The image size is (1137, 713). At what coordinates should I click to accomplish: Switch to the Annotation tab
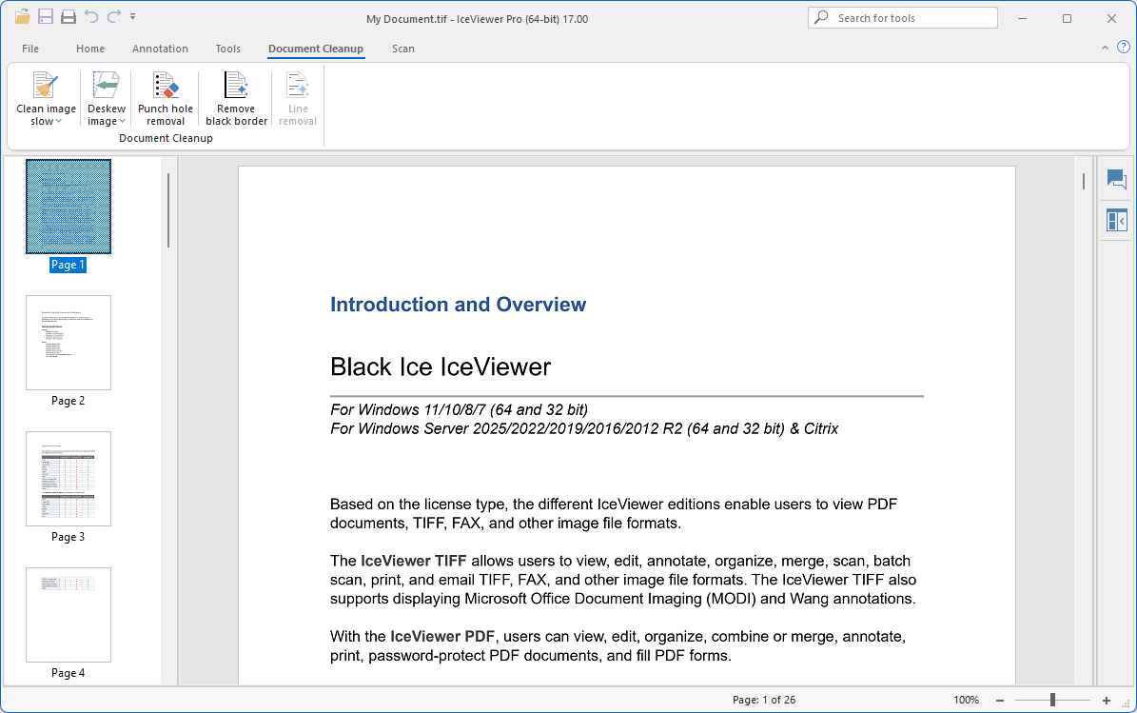[160, 49]
